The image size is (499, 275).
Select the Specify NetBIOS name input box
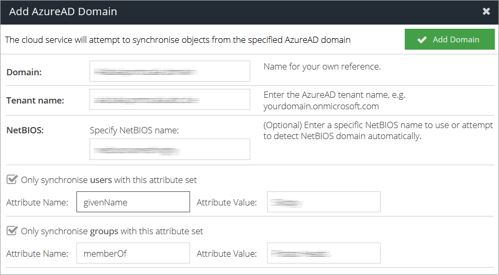[x=170, y=150]
